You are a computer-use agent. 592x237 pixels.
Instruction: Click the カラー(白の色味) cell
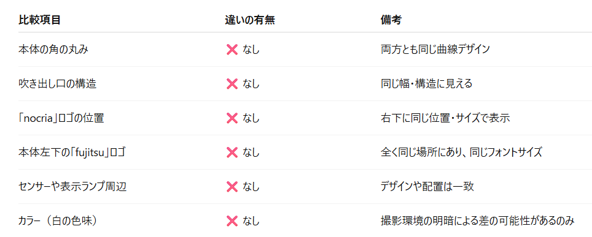coord(58,221)
